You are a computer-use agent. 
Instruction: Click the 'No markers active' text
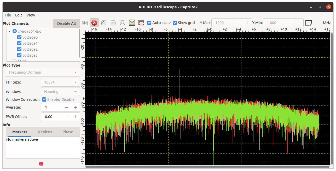click(22, 139)
